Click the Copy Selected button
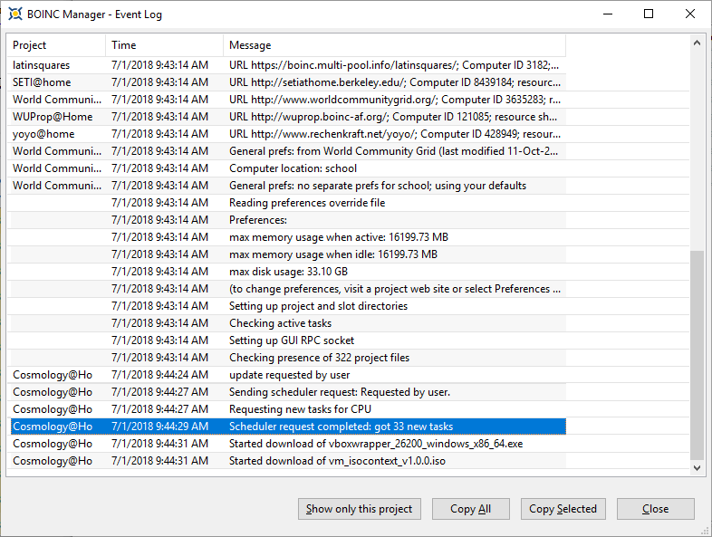 563,509
